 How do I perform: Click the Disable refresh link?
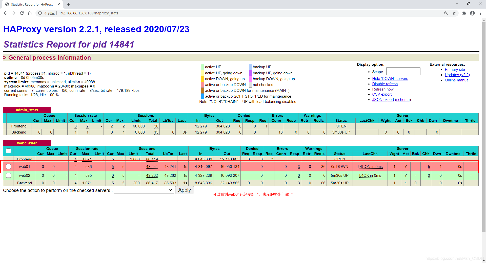point(385,84)
